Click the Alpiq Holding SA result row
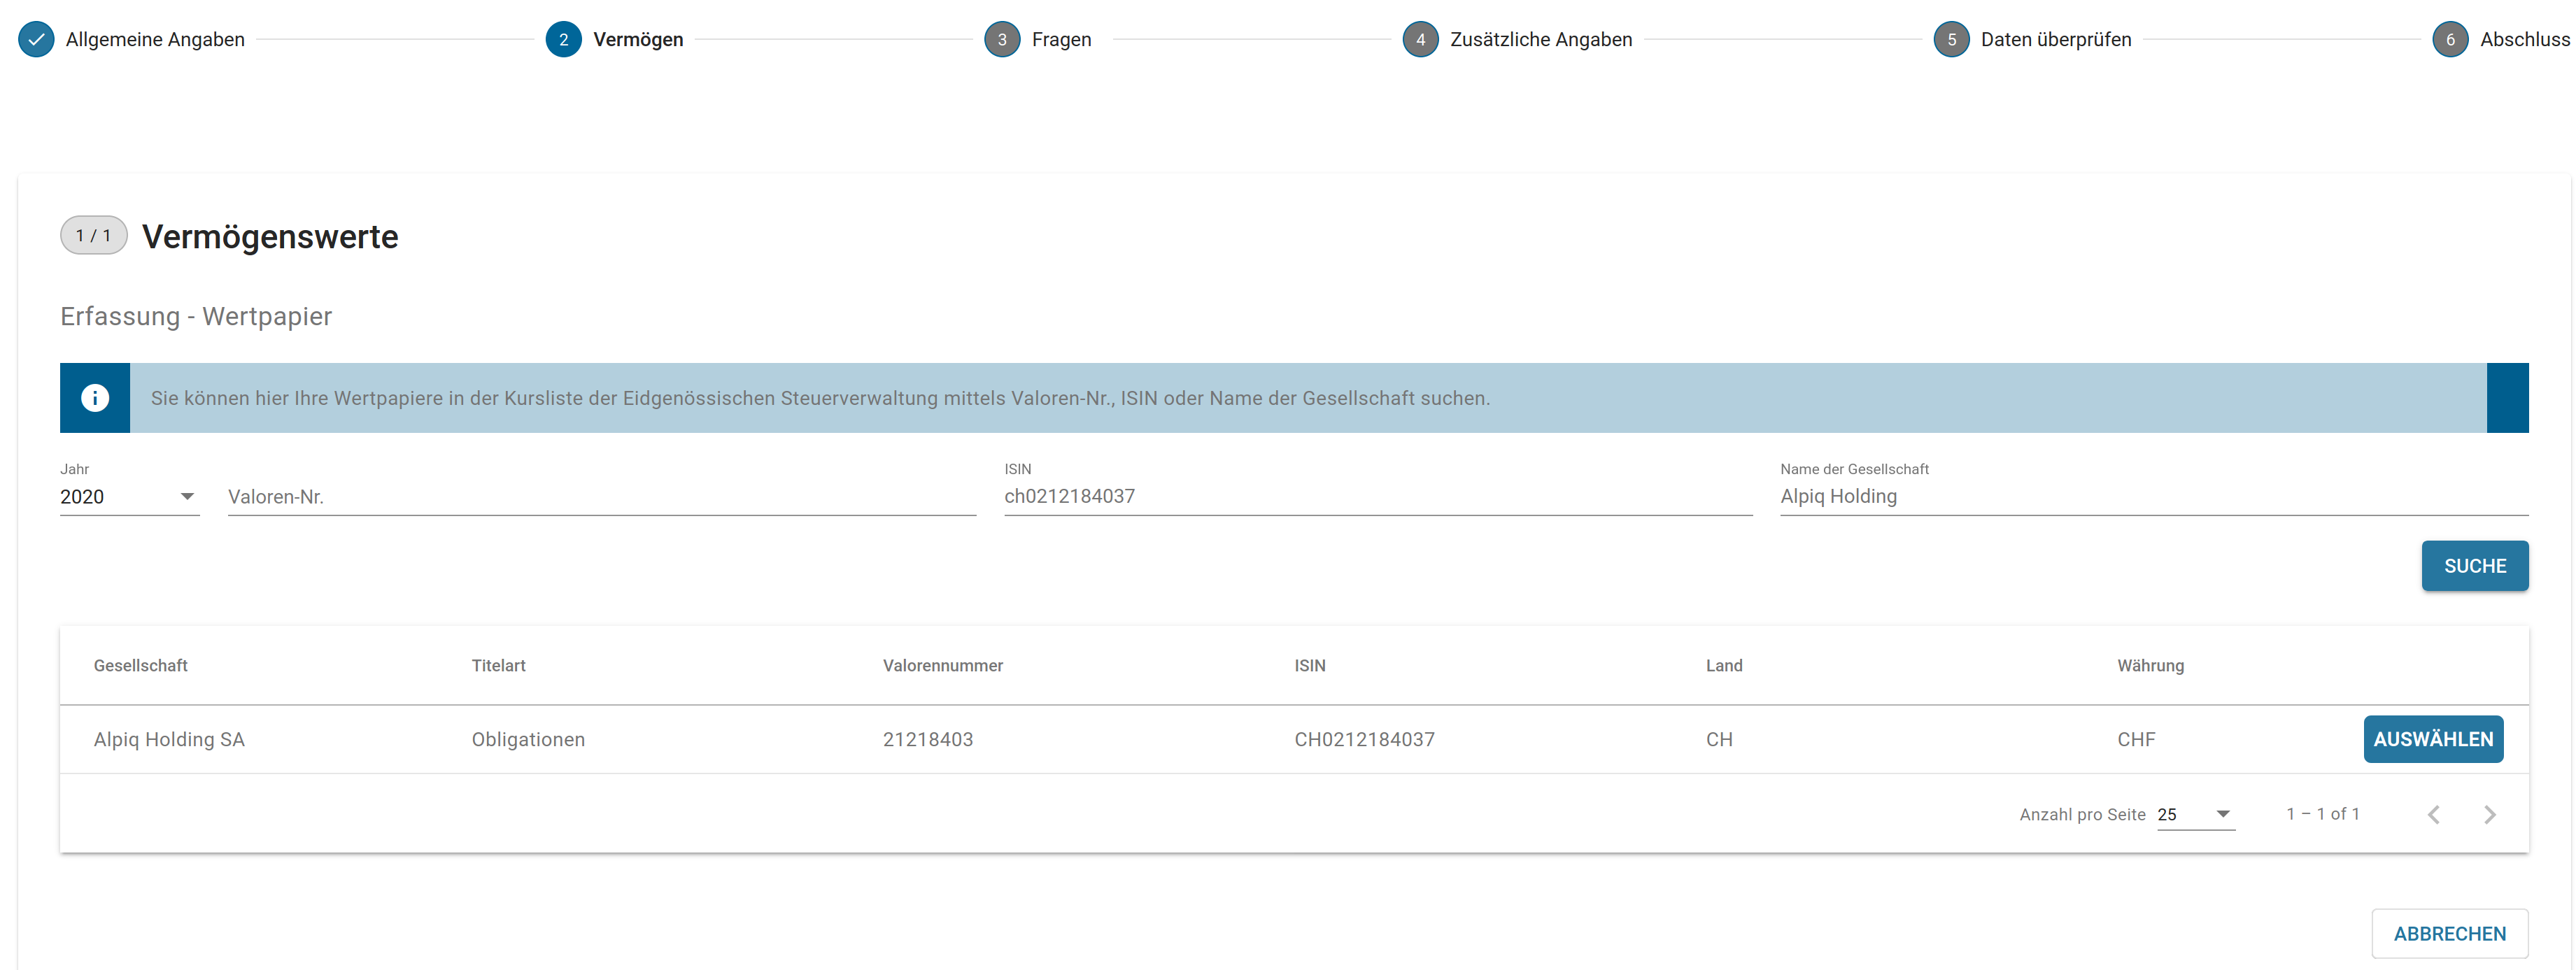The height and width of the screenshot is (970, 2576). point(169,740)
